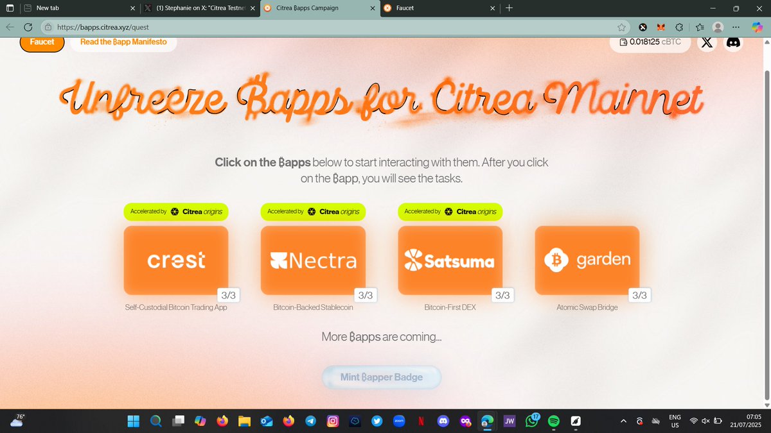Screen dimensions: 771x433
Task: Open the weather widget showing 76°
Action: tap(17, 420)
